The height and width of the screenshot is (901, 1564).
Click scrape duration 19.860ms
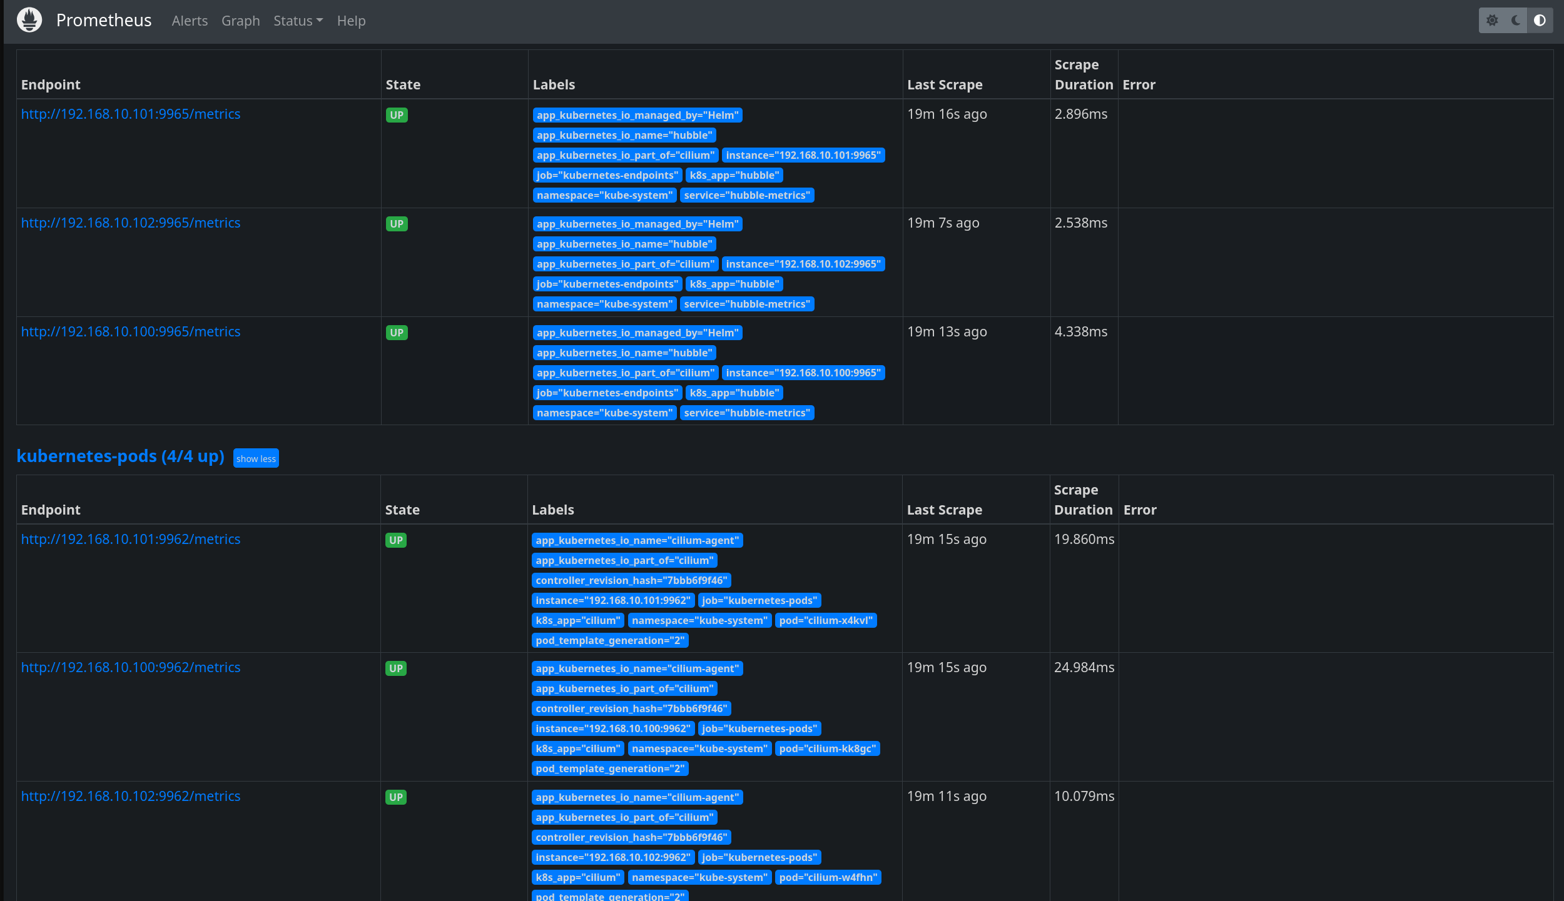1084,539
